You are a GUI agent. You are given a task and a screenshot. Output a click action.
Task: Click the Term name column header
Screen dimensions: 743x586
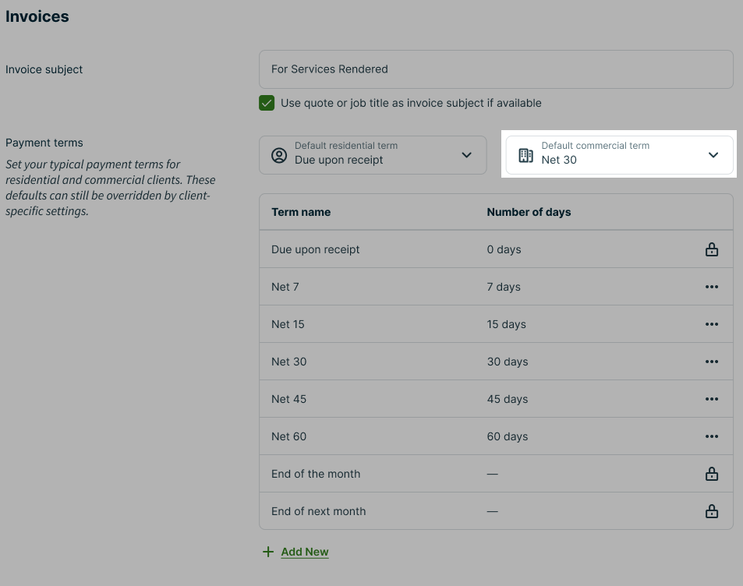pos(301,212)
